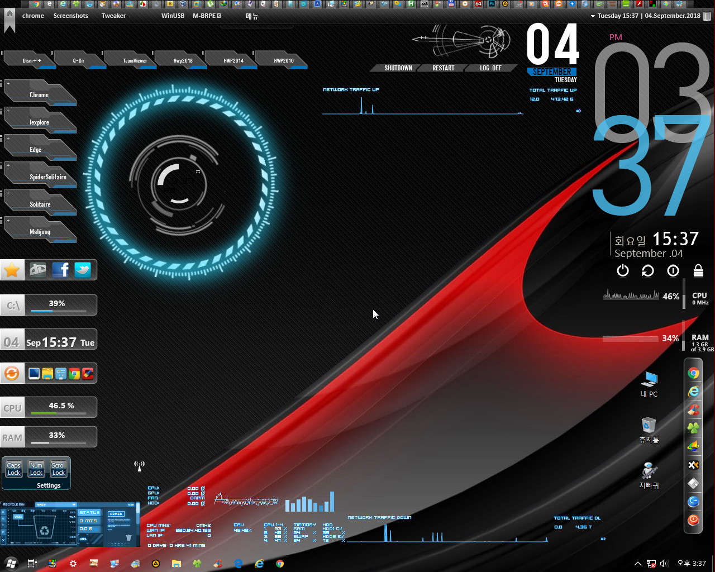Click the LOG OFF button
This screenshot has width=715, height=572.
(490, 68)
